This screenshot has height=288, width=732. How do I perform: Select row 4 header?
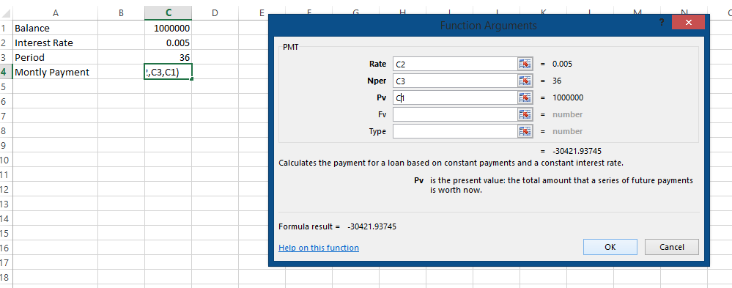pyautogui.click(x=6, y=72)
